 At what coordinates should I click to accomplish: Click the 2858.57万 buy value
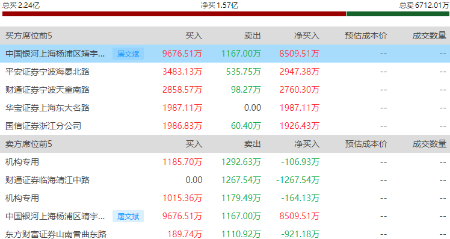click(182, 90)
